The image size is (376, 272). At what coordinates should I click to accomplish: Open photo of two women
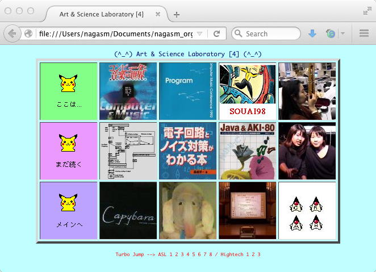tap(307, 151)
